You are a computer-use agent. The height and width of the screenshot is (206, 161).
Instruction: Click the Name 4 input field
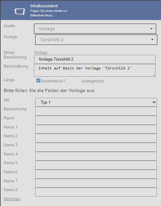(x=96, y=156)
